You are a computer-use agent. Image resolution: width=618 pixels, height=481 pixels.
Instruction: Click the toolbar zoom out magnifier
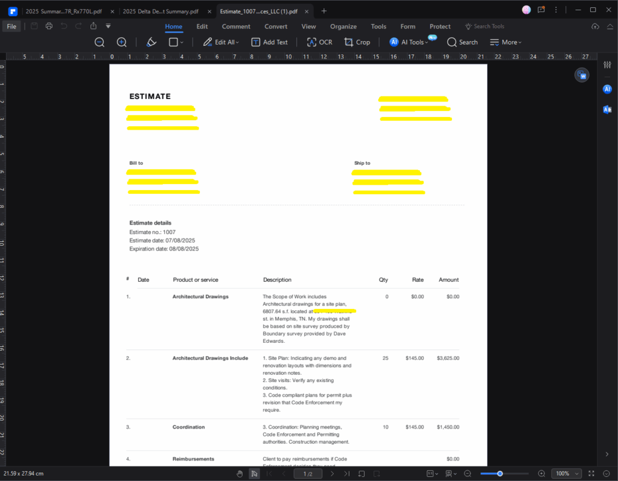pyautogui.click(x=100, y=42)
